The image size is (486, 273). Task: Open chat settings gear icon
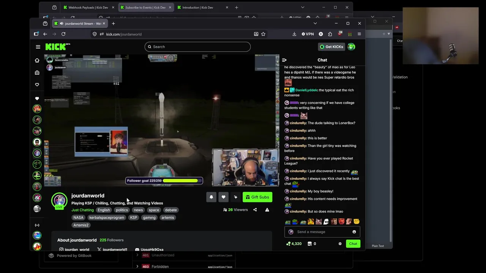tap(340, 244)
